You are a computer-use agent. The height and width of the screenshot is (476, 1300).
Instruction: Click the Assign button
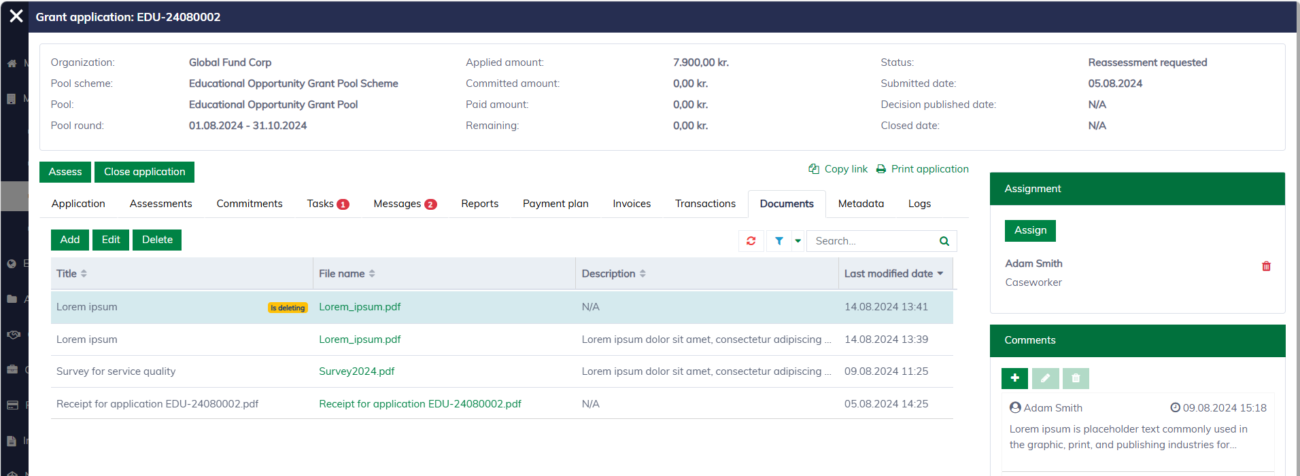click(1029, 230)
